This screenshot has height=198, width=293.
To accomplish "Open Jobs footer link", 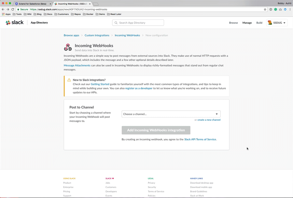I will tap(108, 183).
